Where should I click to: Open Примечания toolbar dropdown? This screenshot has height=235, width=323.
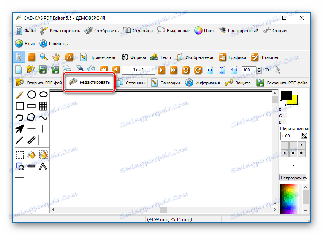(x=98, y=57)
